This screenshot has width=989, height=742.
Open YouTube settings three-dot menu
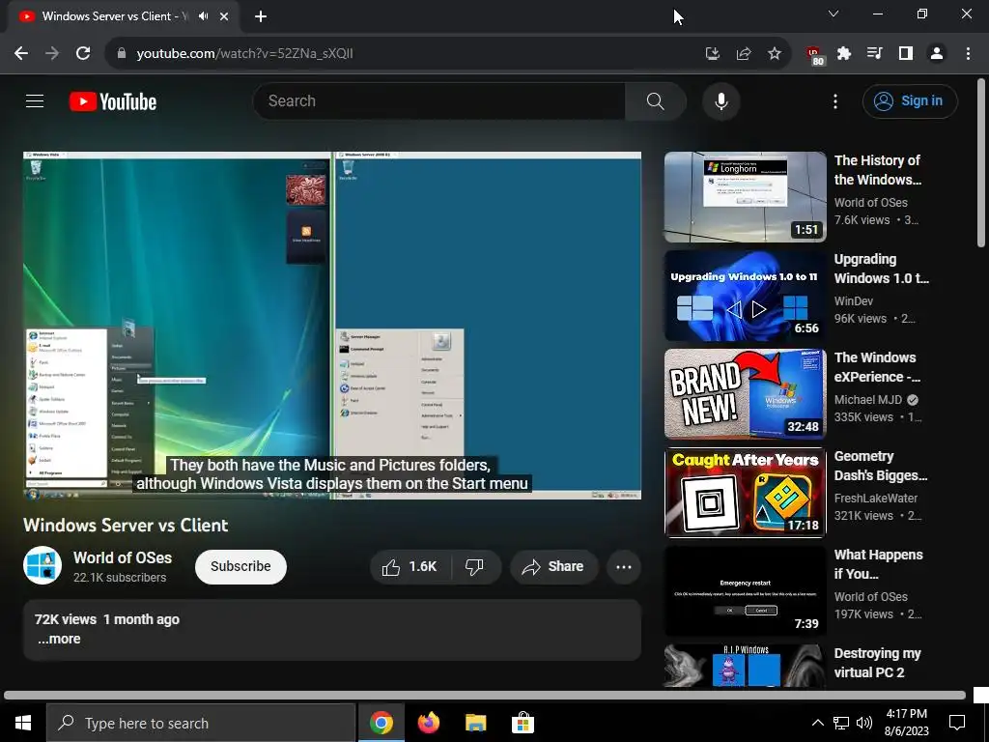click(835, 100)
